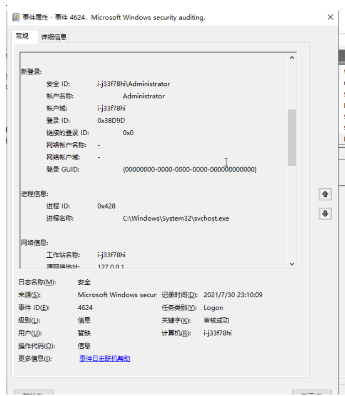Click the 记录时间 value 2021/7/30 23:10:09
345x396 pixels.
point(233,295)
